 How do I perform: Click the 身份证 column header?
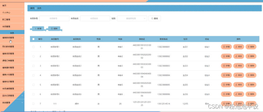click(x=142, y=39)
